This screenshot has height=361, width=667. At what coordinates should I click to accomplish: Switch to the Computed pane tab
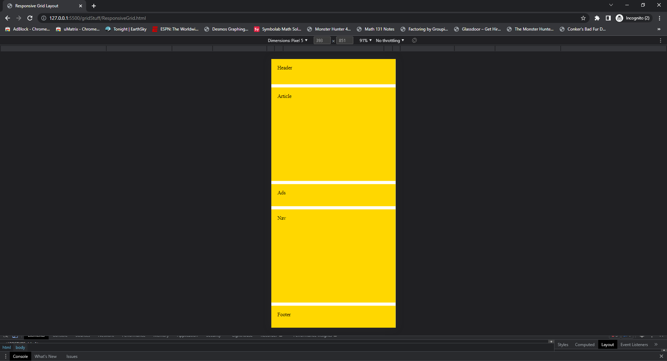tap(585, 345)
